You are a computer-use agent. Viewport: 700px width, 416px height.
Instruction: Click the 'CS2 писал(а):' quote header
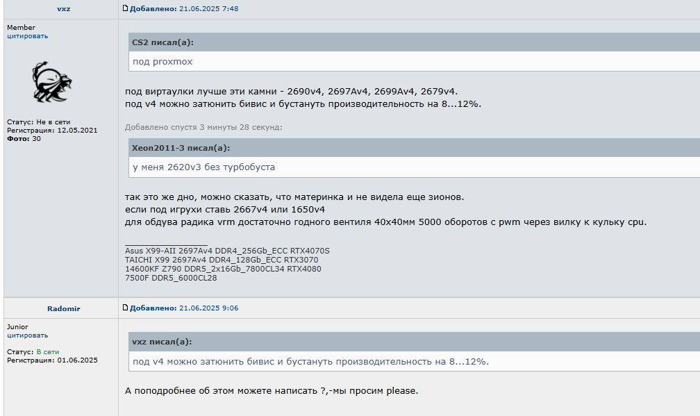point(163,42)
